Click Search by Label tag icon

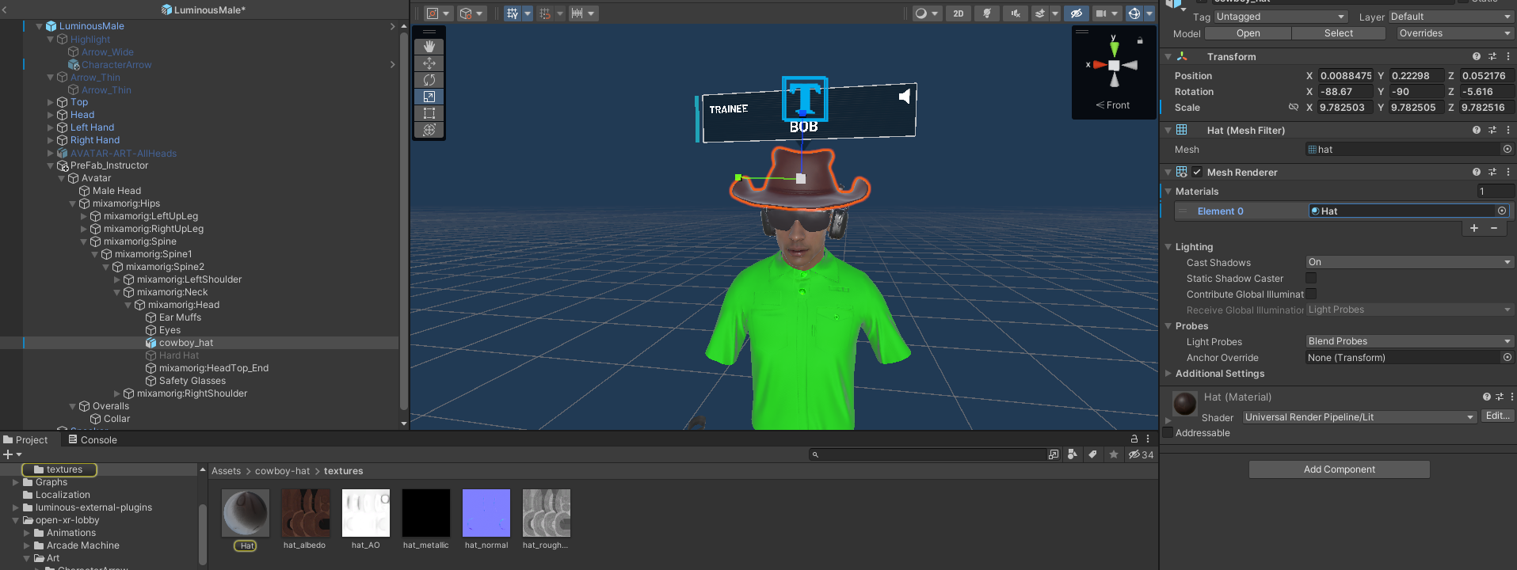click(x=1092, y=454)
